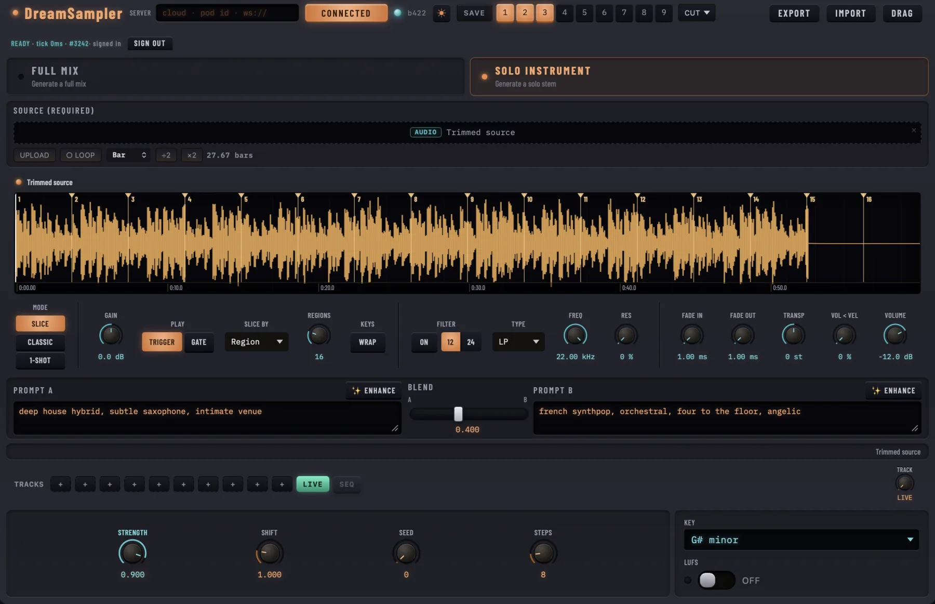Click the SEED knob

(x=406, y=553)
